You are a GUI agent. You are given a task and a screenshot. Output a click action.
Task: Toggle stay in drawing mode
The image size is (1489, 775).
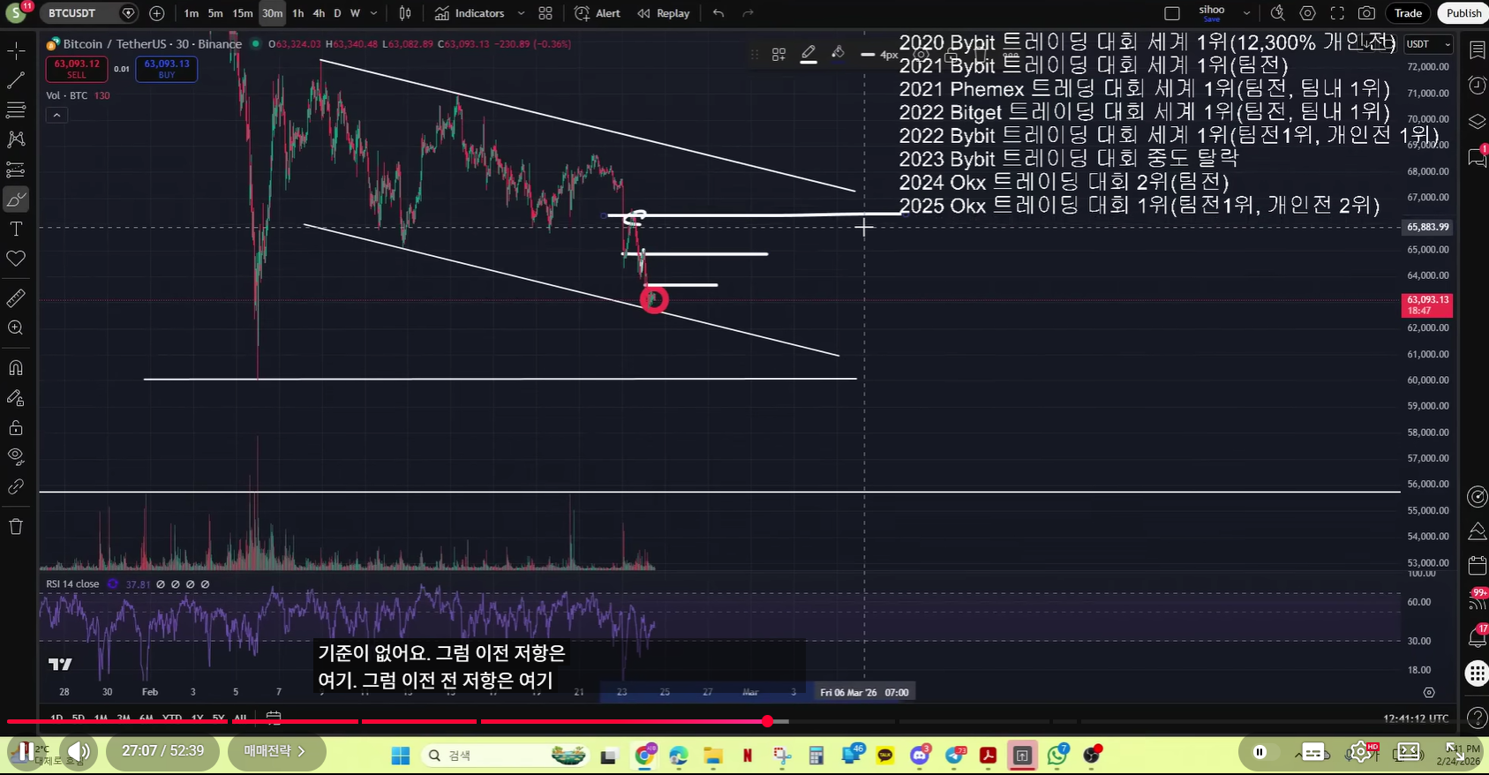click(x=16, y=398)
